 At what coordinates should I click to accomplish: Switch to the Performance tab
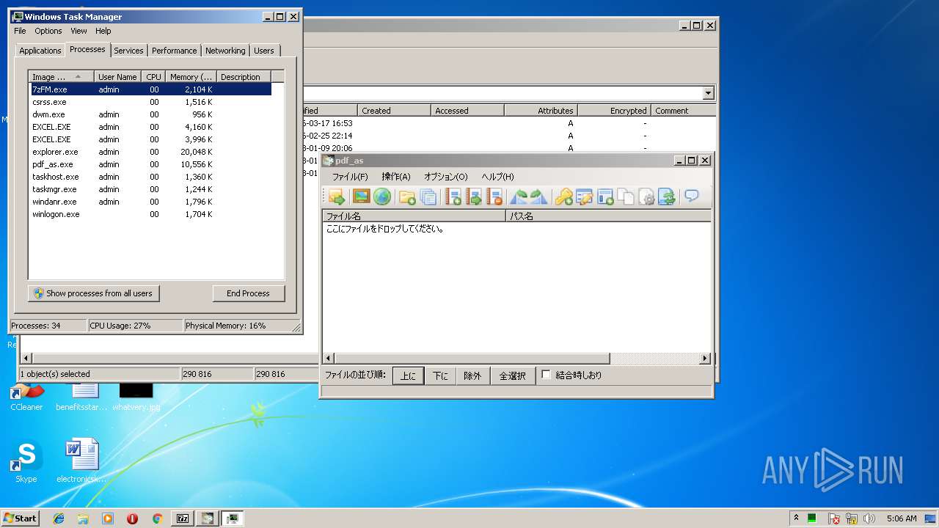[x=175, y=51]
